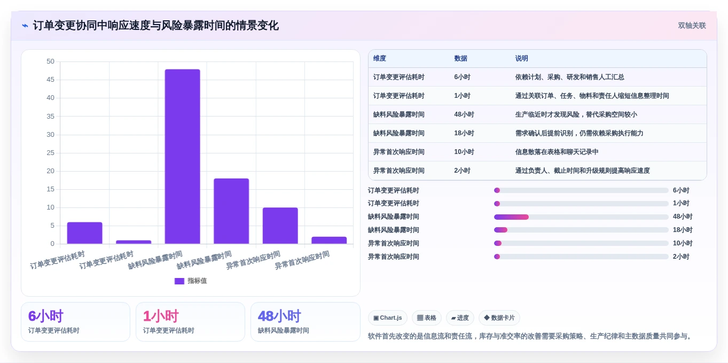Click the 表格 tag
The image size is (728, 363).
[x=427, y=318]
